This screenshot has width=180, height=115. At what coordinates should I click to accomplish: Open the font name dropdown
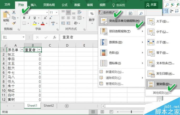coord(47,12)
